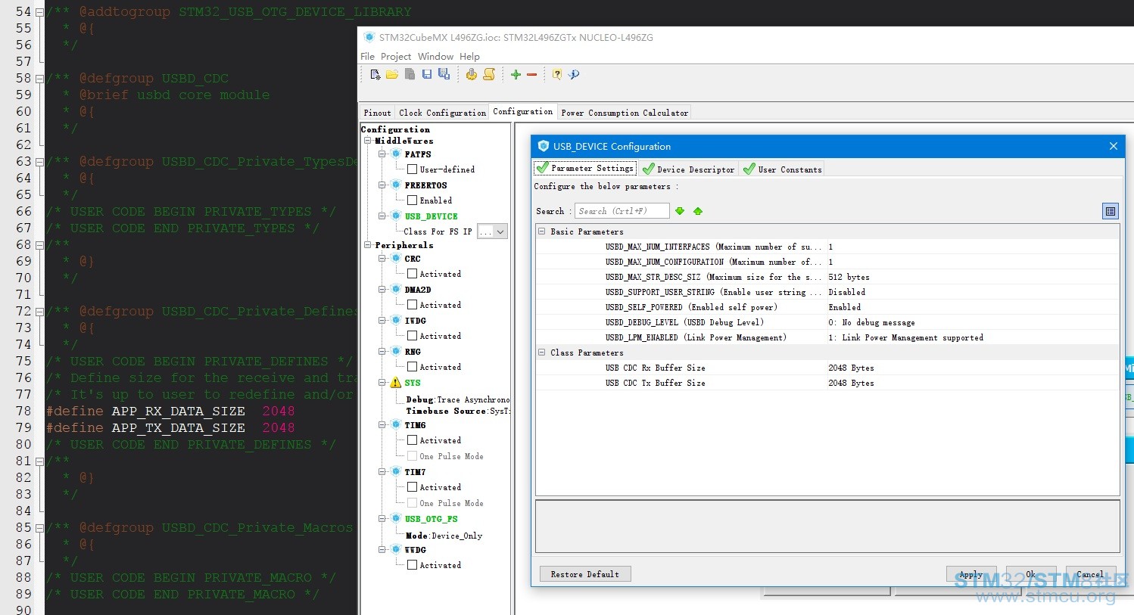Check Activated under IWDG
This screenshot has height=615, width=1134.
tap(412, 336)
